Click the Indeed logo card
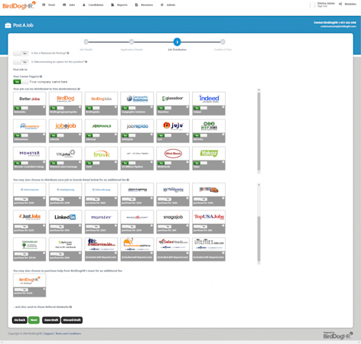Image resolution: width=361 pixels, height=344 pixels. tap(209, 99)
